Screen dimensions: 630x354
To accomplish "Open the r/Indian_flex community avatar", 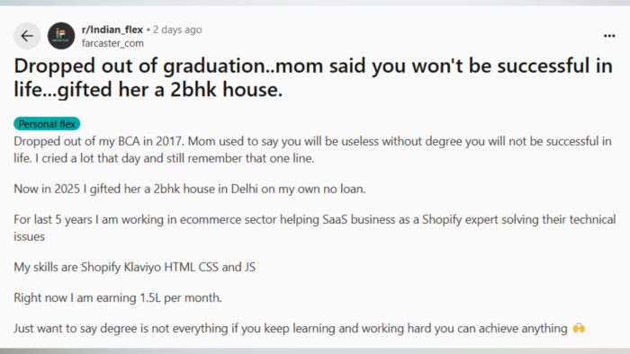I will point(61,36).
